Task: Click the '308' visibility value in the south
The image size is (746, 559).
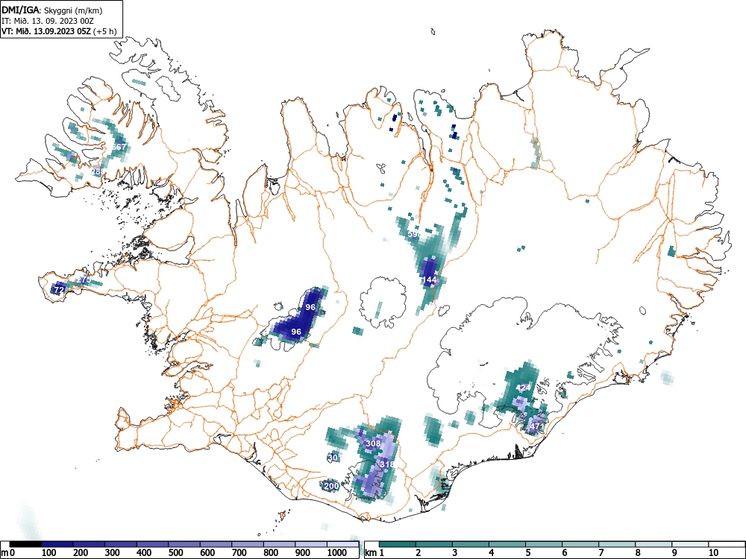Action: (x=373, y=443)
